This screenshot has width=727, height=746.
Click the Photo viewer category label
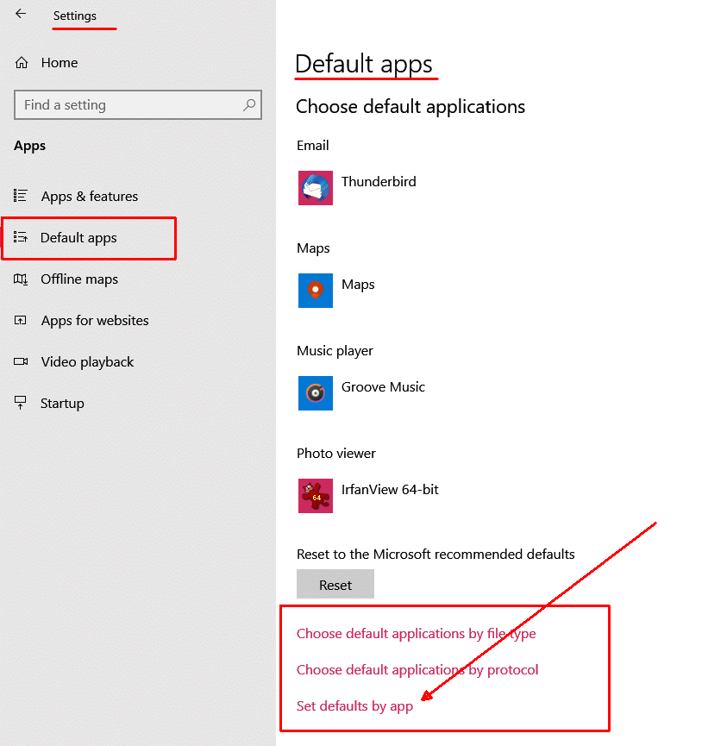pos(336,454)
